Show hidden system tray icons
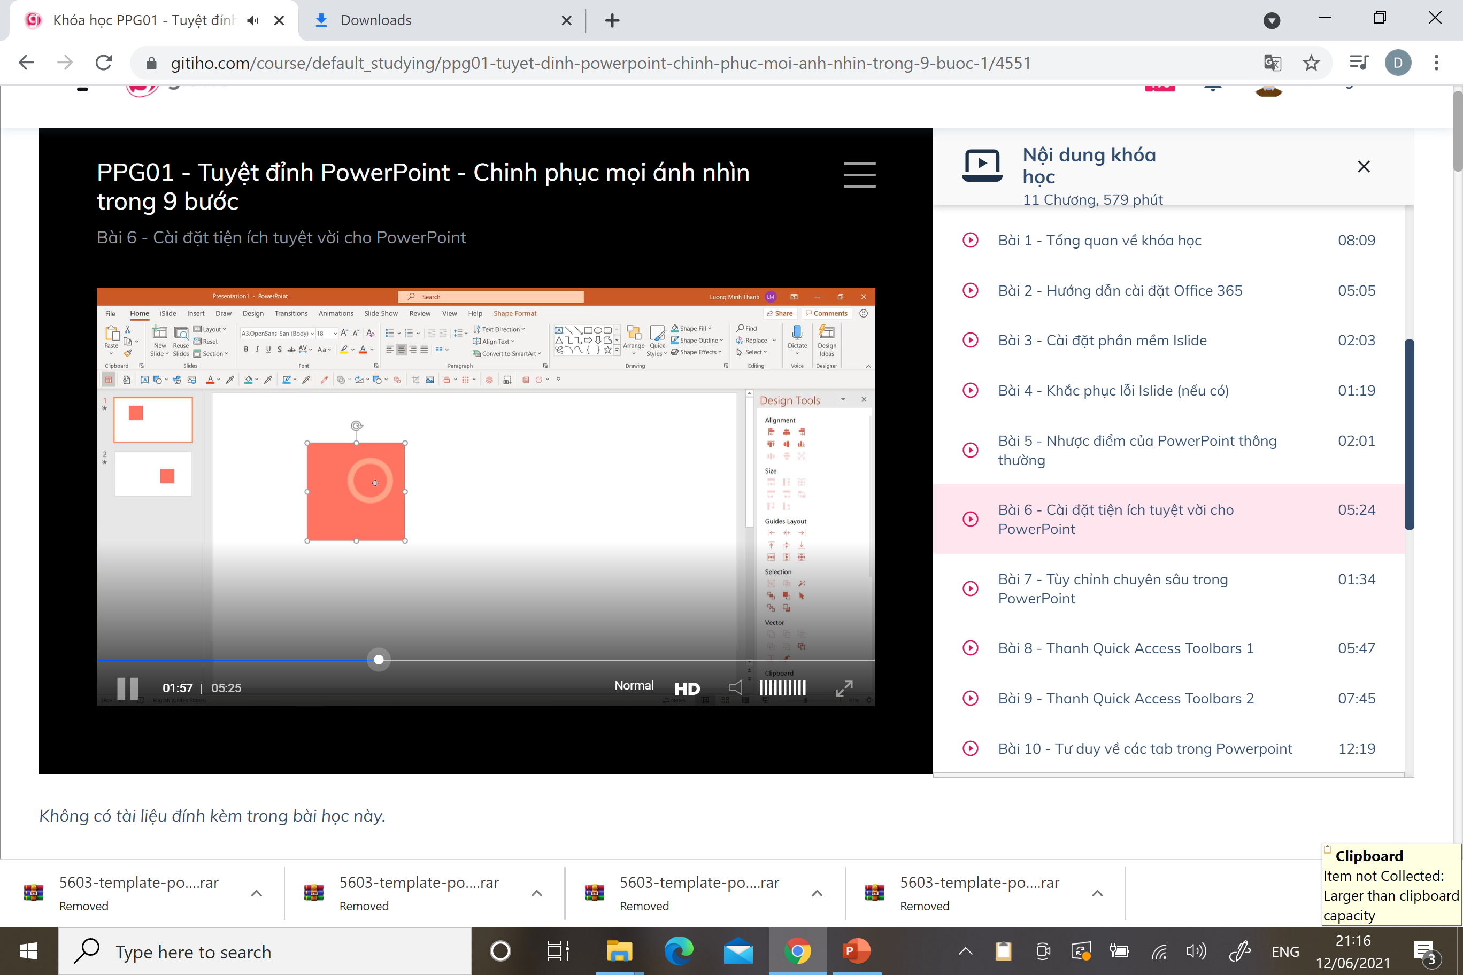 point(965,951)
